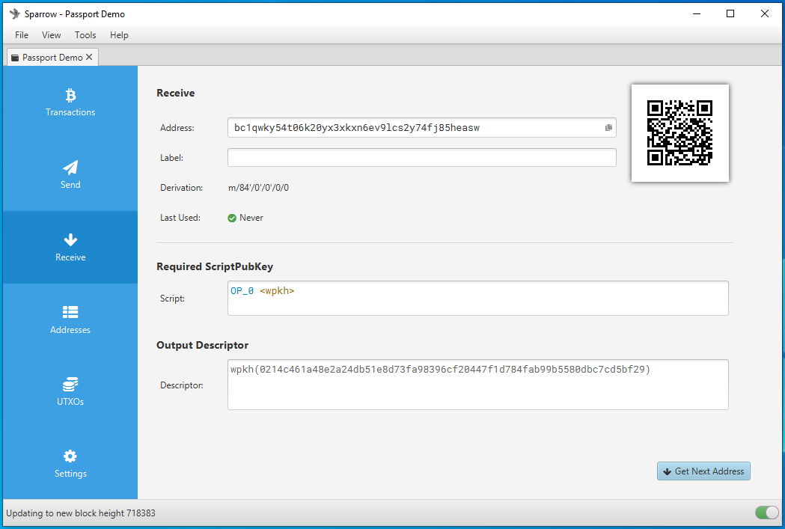
Task: Click the green Last Used check icon
Action: [x=232, y=218]
